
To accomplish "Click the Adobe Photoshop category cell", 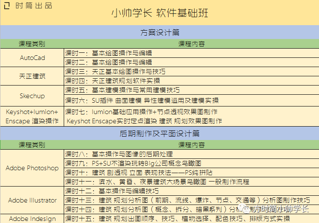I will (x=32, y=168).
